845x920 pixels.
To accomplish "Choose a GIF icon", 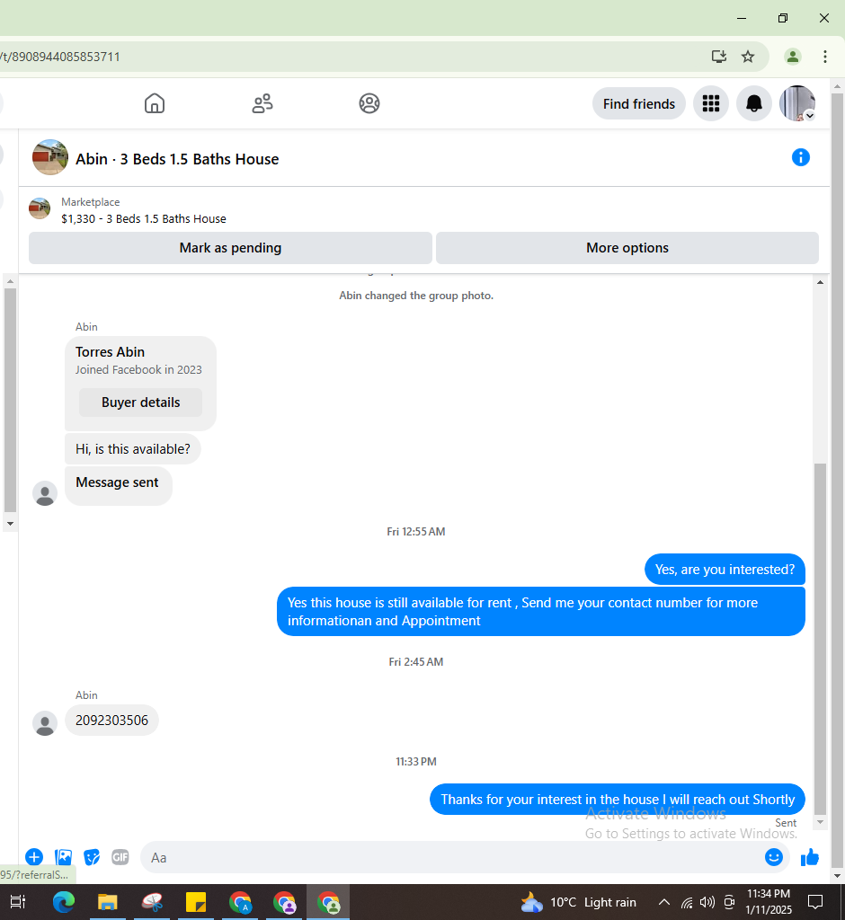I will pyautogui.click(x=120, y=857).
